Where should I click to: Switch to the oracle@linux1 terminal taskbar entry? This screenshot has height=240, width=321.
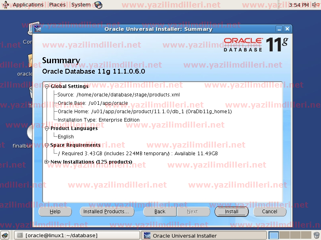[77, 236]
